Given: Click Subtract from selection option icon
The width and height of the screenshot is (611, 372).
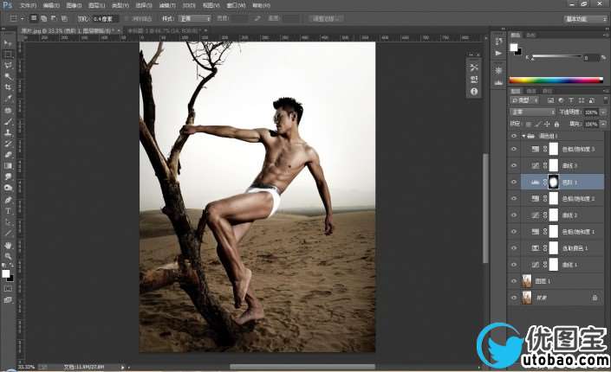Looking at the screenshot, I should point(54,18).
